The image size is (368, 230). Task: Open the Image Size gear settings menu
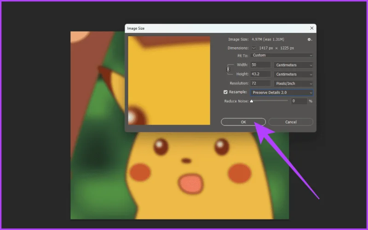coord(310,39)
